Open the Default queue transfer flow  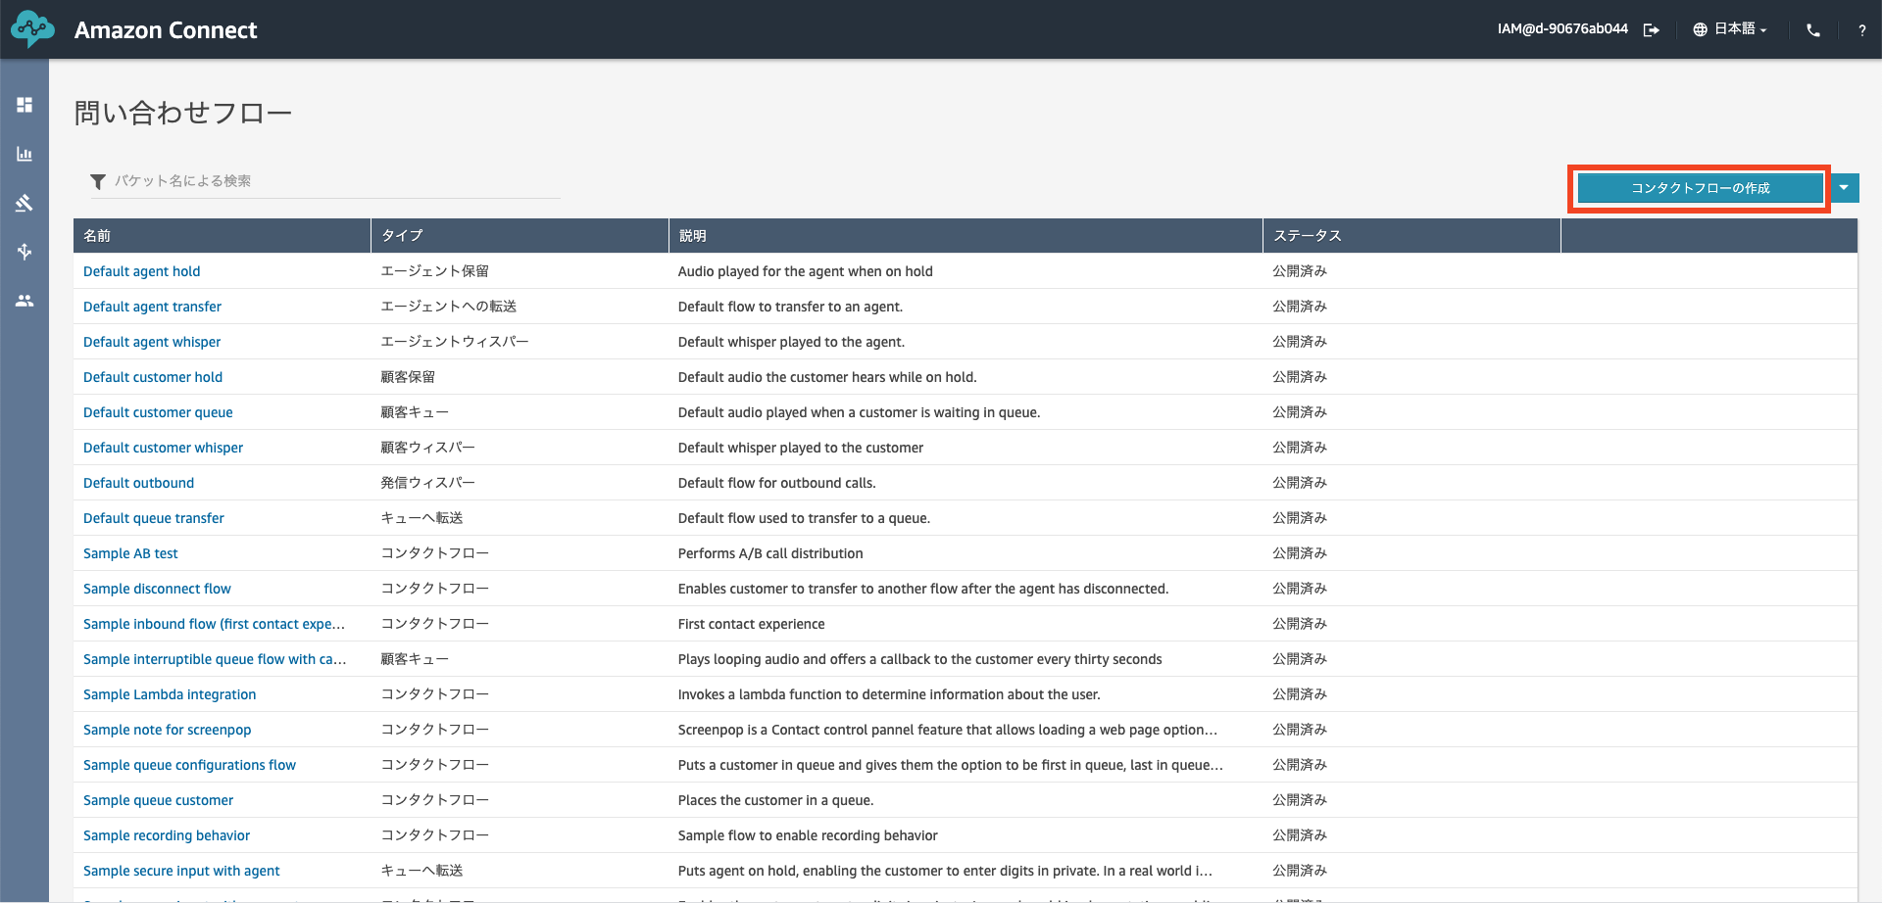pos(154,518)
